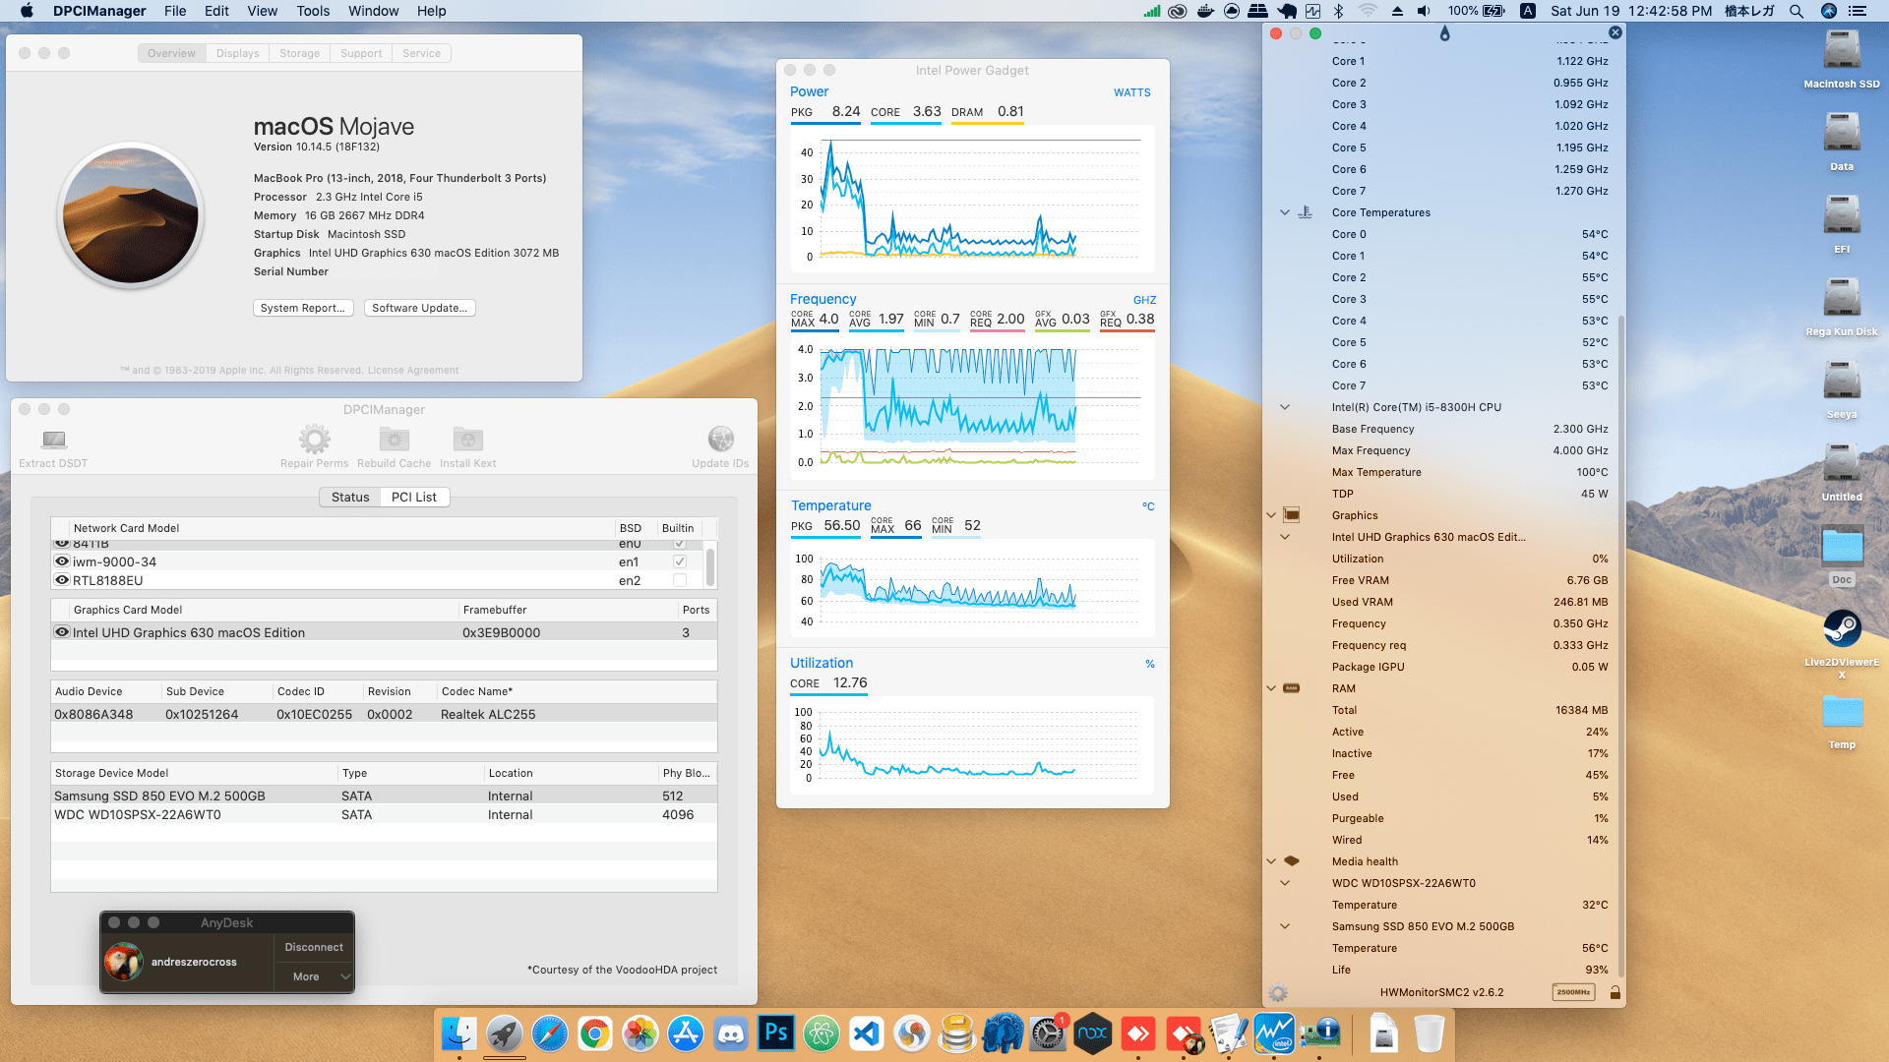Open the Support tab

[361, 53]
